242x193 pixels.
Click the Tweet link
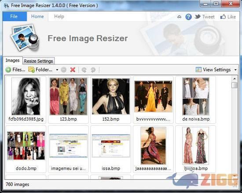[x=209, y=17]
